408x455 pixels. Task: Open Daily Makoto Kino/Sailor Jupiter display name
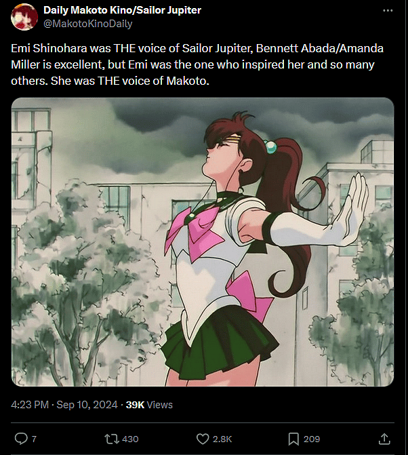(x=122, y=10)
